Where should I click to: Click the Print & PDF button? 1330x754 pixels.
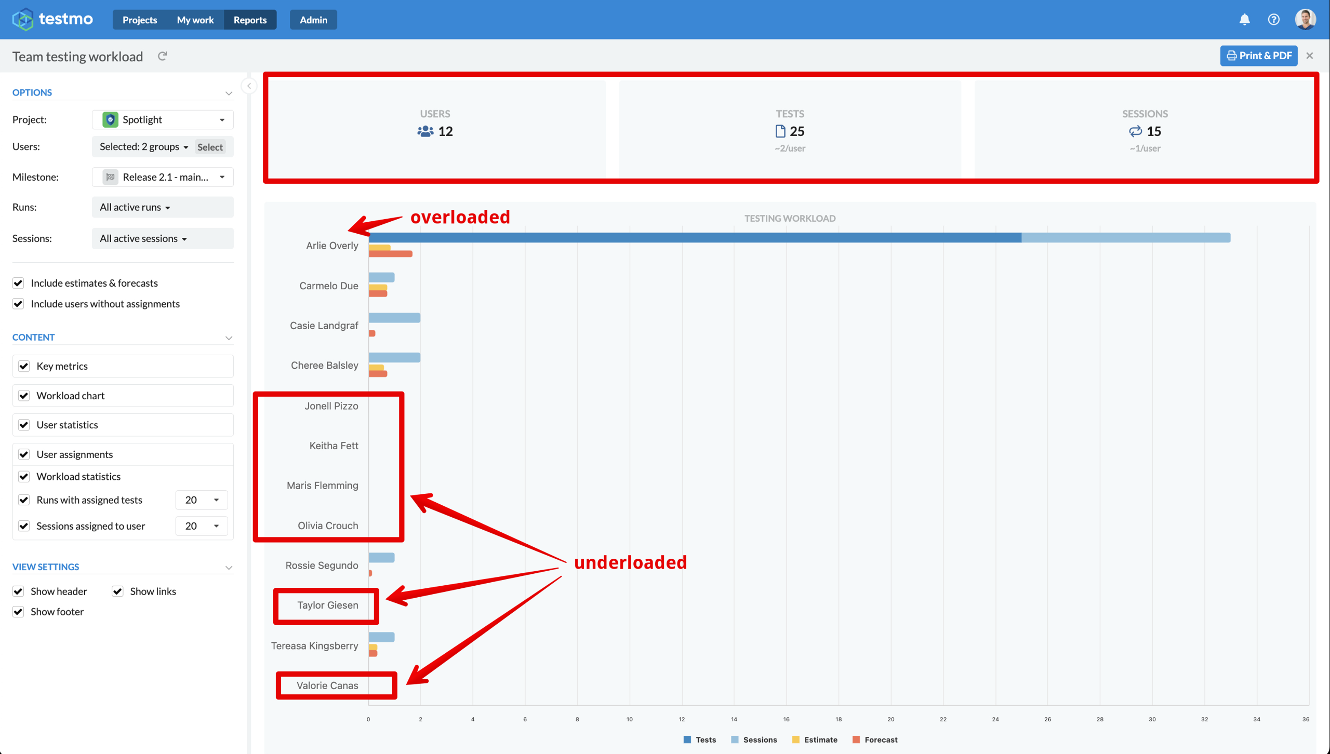point(1259,56)
